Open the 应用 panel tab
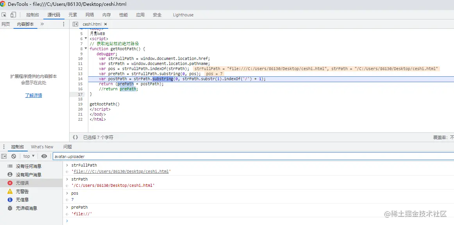 pos(140,15)
